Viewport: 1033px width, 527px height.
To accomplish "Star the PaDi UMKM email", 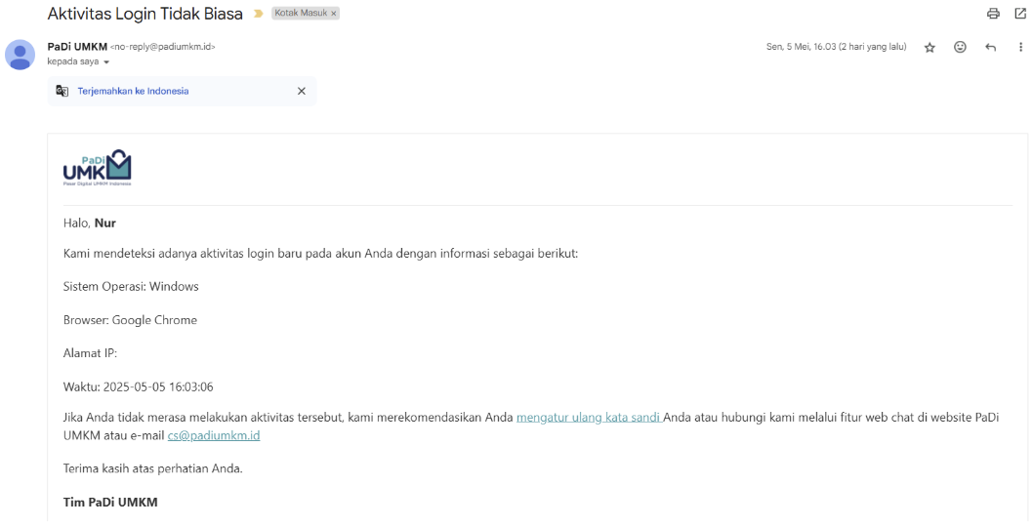I will [x=930, y=48].
